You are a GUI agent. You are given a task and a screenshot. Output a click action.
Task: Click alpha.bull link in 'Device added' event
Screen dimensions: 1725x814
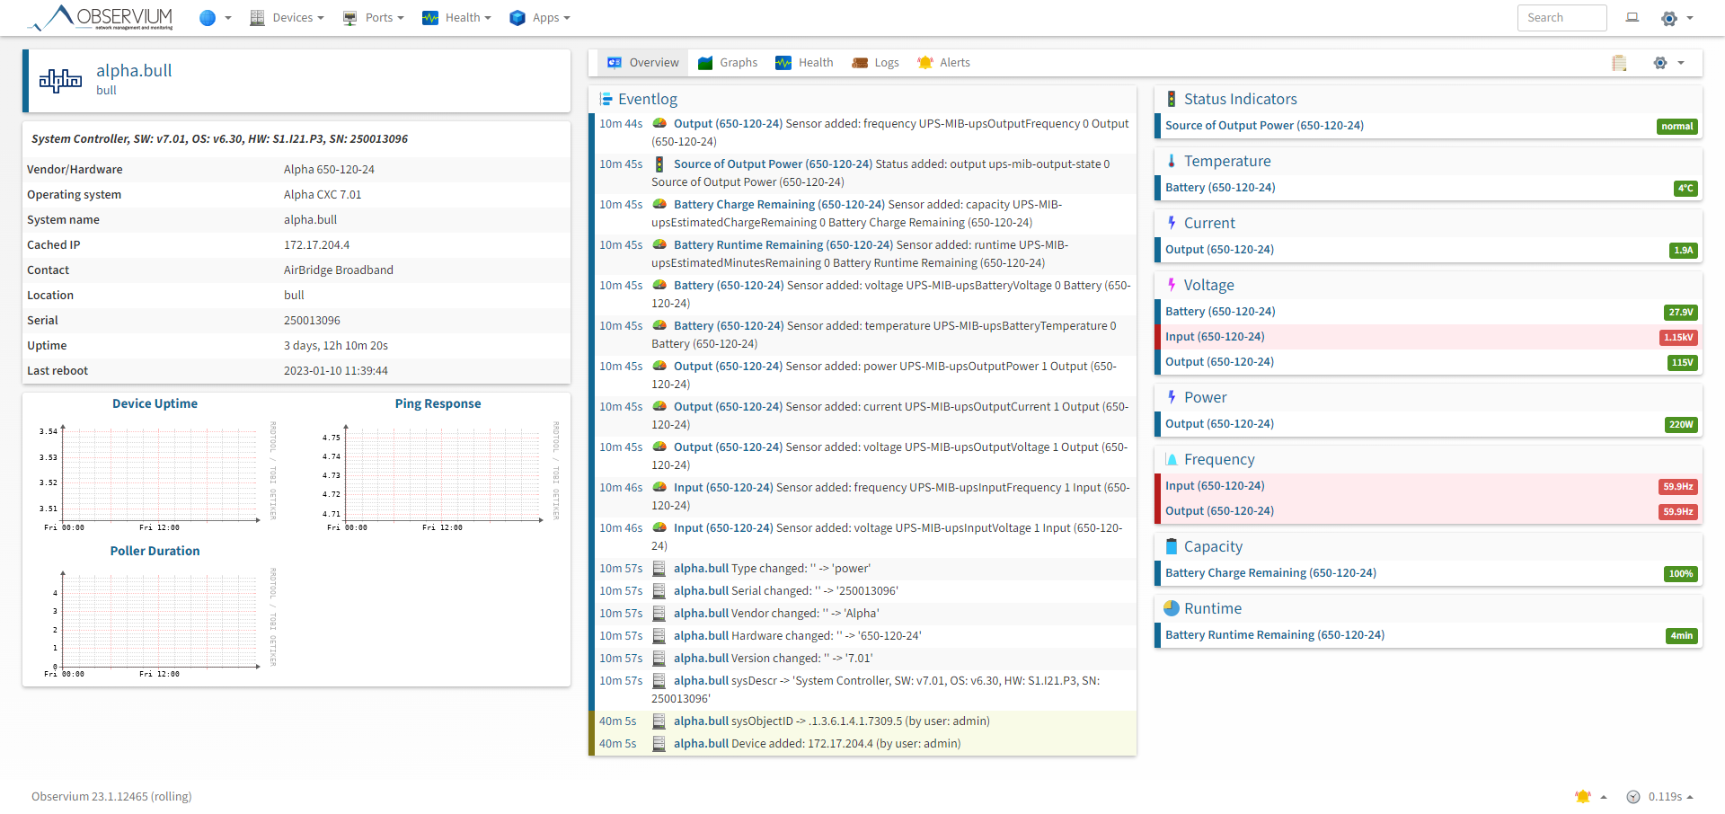pyautogui.click(x=701, y=744)
